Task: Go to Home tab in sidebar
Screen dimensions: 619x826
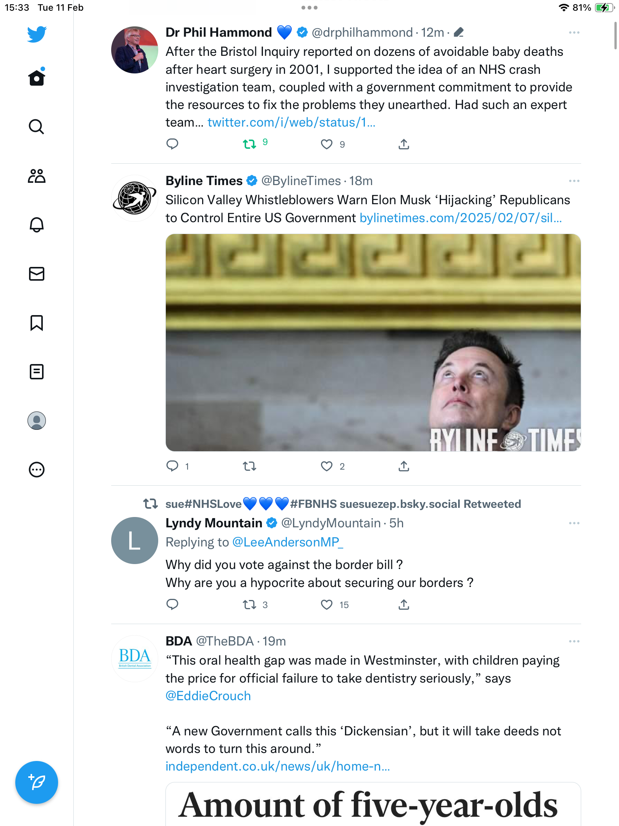Action: point(37,78)
